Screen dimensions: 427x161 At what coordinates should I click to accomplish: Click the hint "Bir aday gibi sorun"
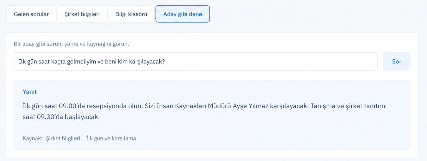(72, 44)
